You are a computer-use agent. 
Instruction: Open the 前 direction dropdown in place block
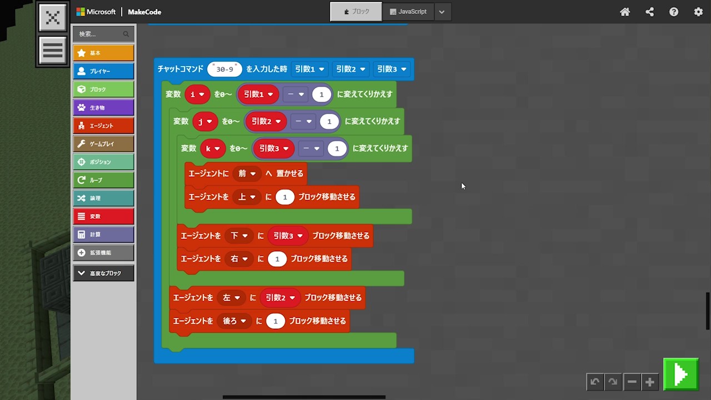pyautogui.click(x=247, y=173)
